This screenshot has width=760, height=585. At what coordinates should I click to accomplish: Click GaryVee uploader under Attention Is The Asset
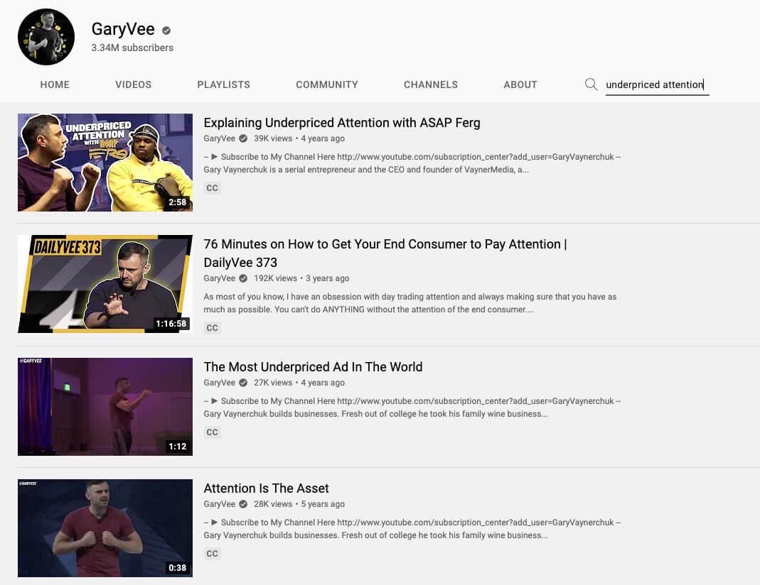click(x=219, y=504)
